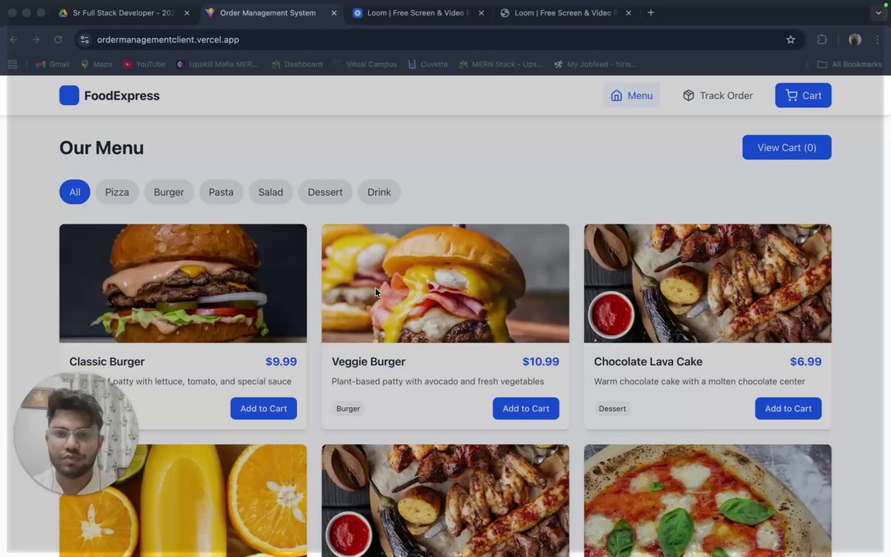
Task: Switch to the Sr Full Stack Developer tab
Action: pos(124,12)
